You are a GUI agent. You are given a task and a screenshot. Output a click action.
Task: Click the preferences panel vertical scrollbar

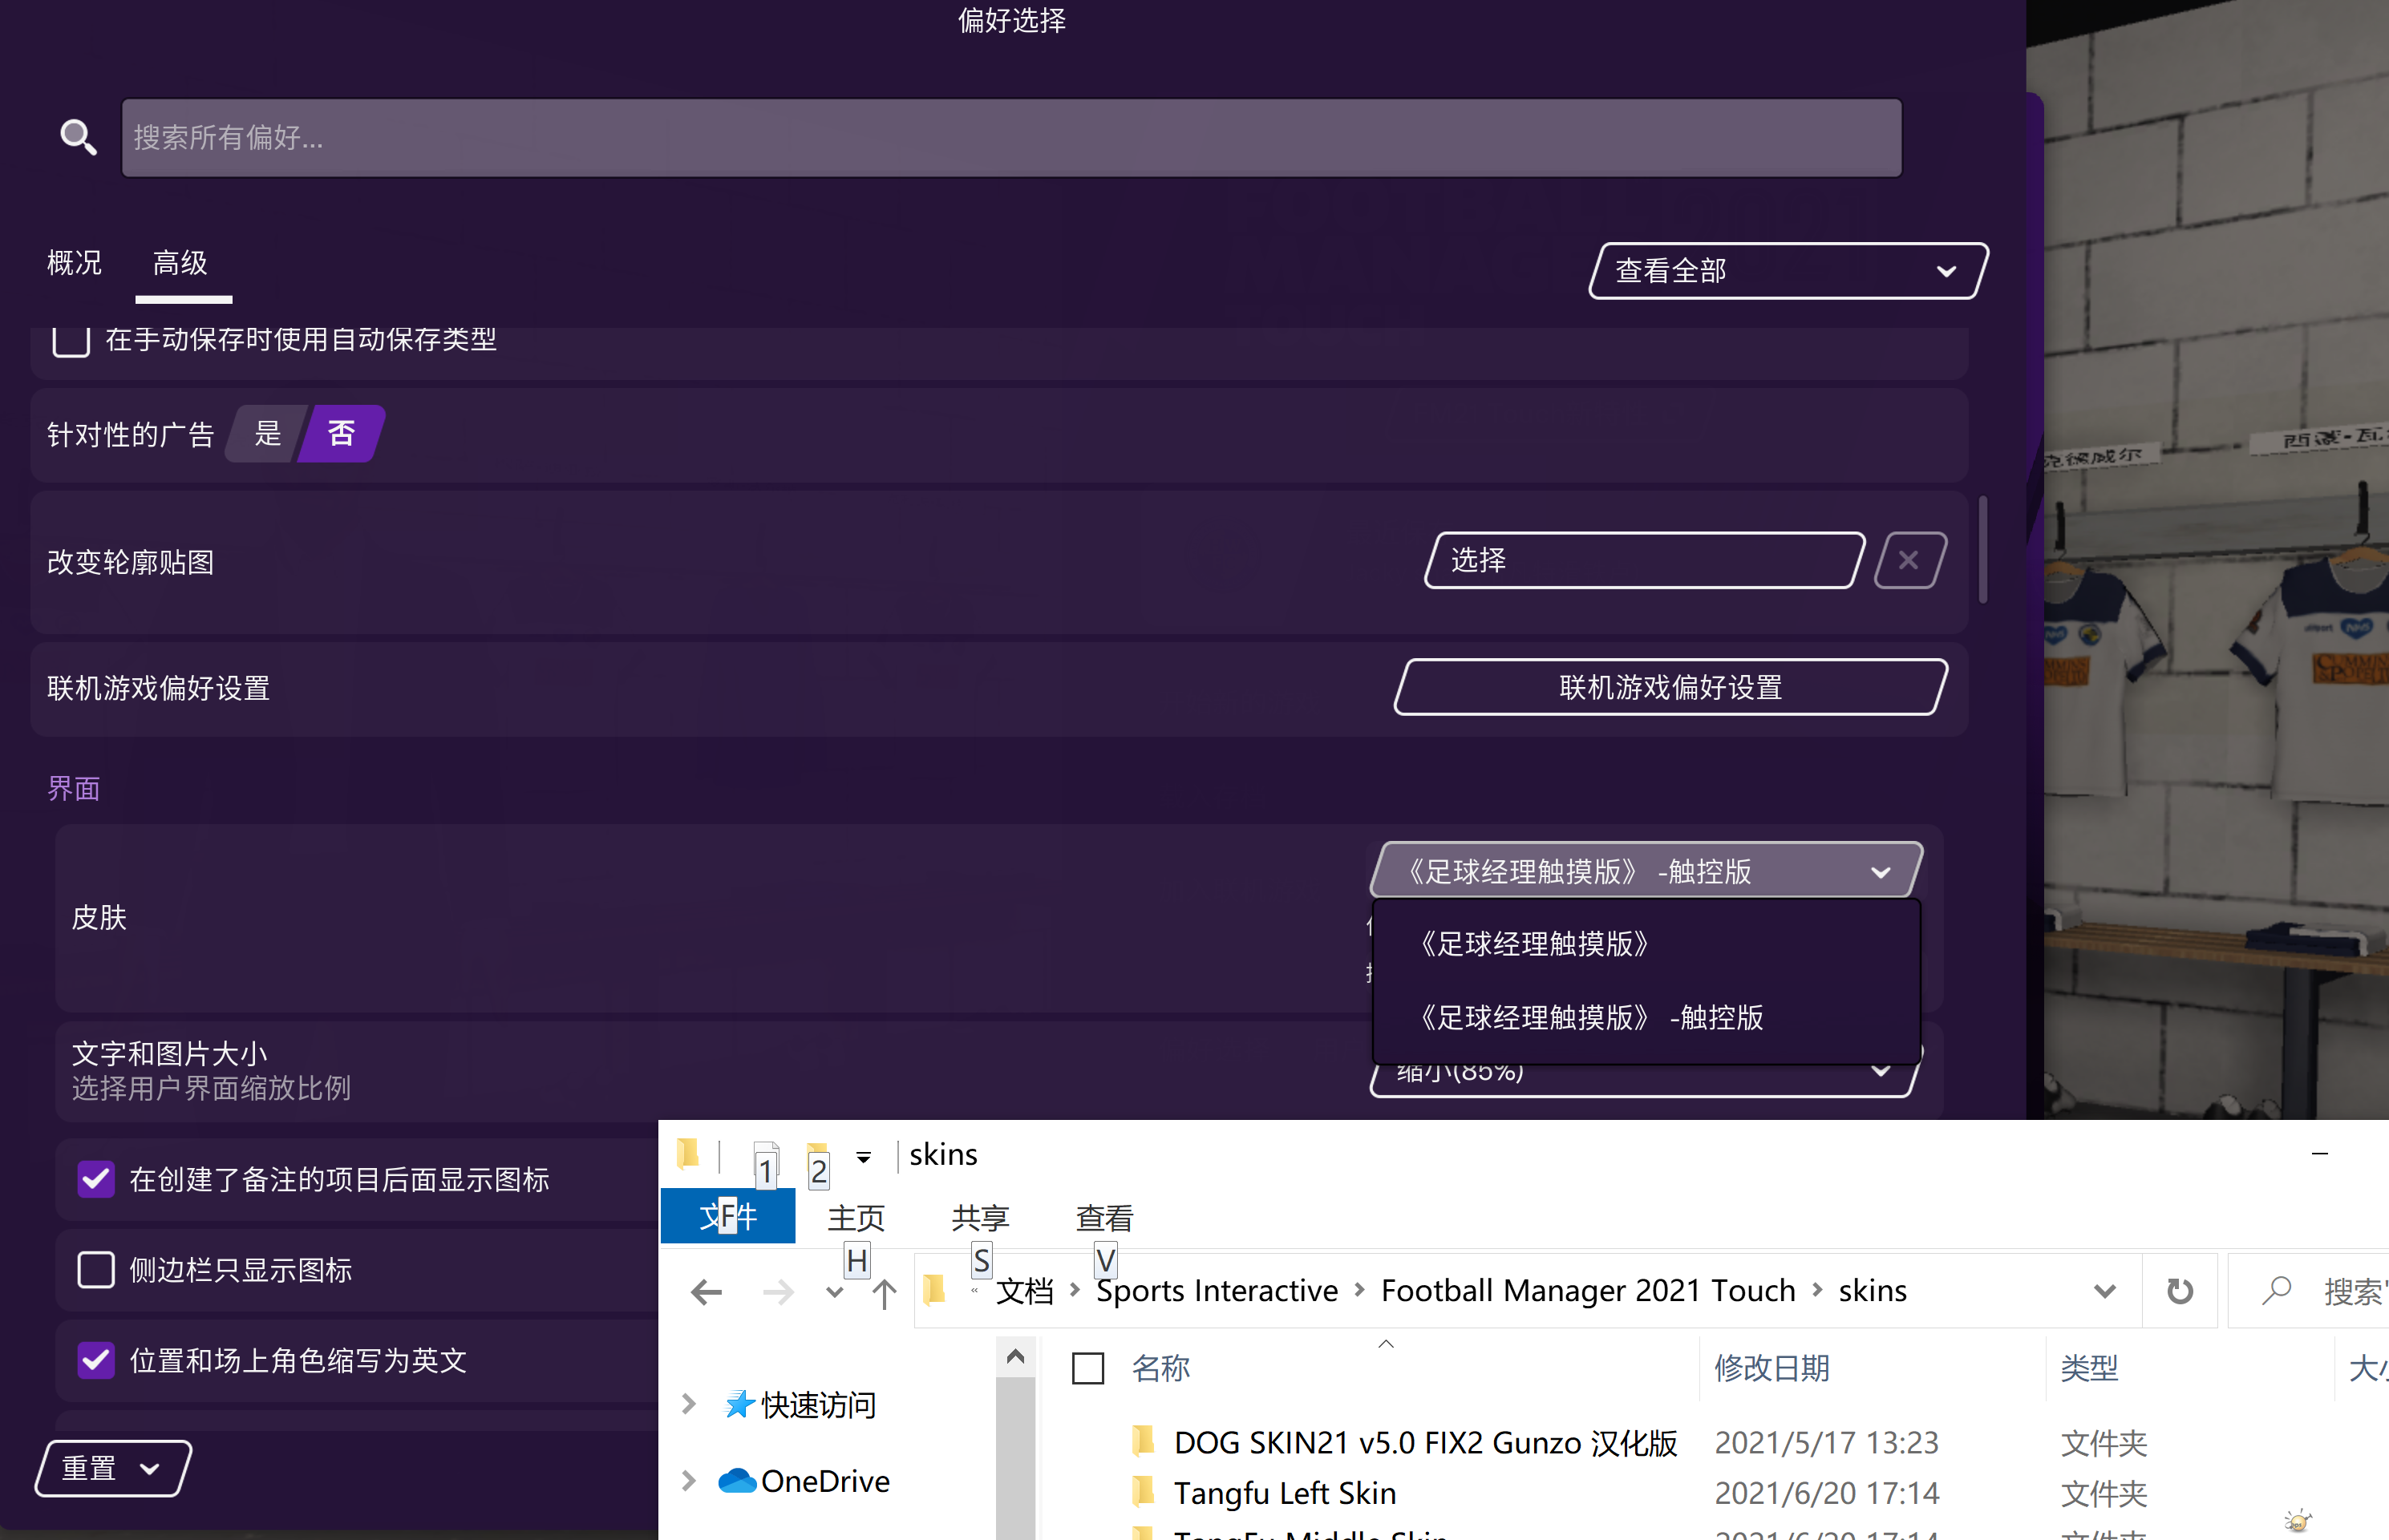point(1982,549)
